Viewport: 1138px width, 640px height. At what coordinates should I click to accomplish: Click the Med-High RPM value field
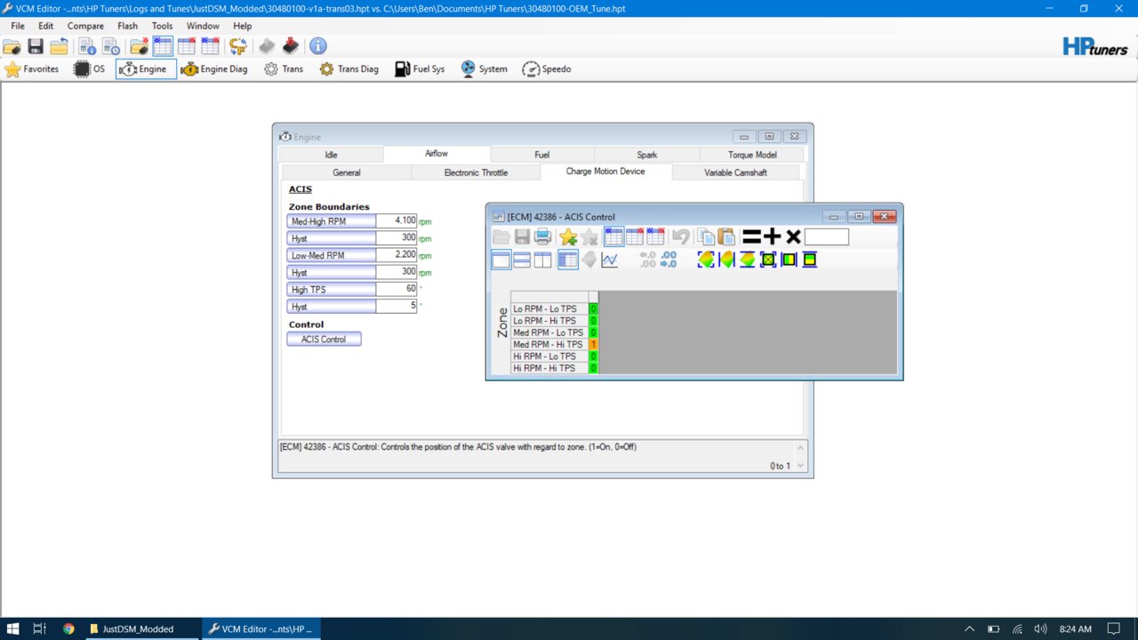pyautogui.click(x=396, y=220)
